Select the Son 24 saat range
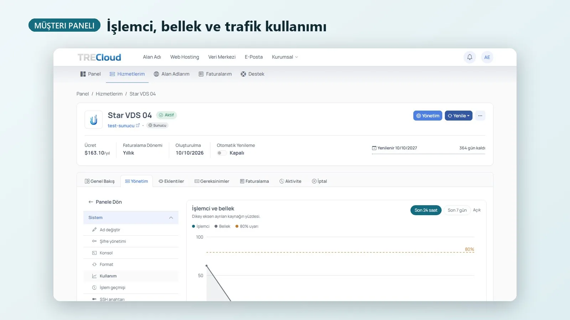The image size is (570, 320). 426,210
